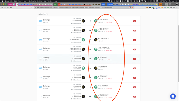Open the History menu
Image resolution: width=179 pixels, height=101 pixels.
point(25,1)
